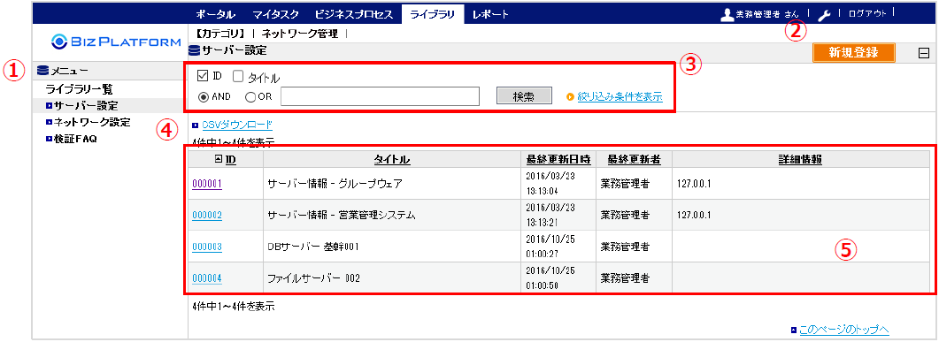Click the search keyword input field
This screenshot has height=342, width=939.
pos(380,96)
